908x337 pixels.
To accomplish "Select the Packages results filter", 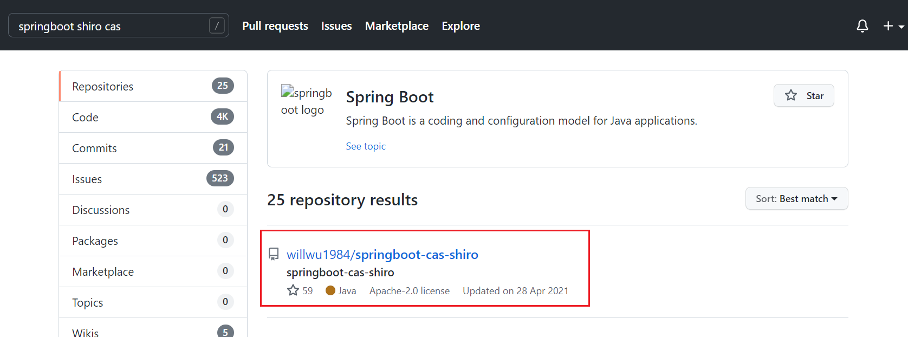I will pyautogui.click(x=153, y=241).
